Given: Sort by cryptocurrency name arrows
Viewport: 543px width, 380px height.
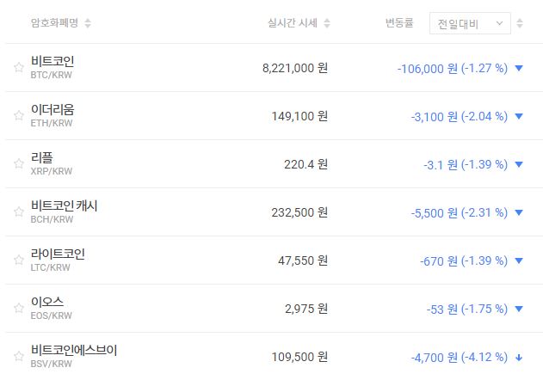Looking at the screenshot, I should 88,23.
